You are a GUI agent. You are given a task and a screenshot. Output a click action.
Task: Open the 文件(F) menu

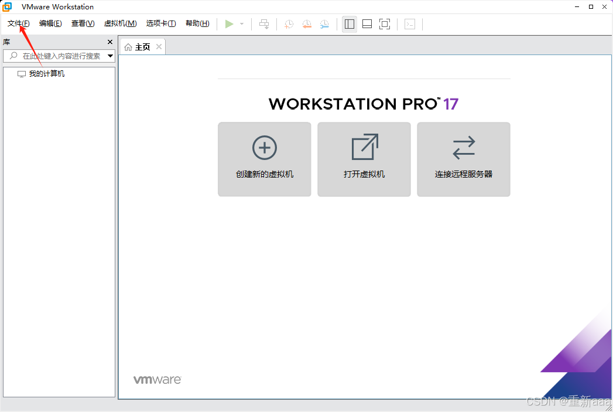click(x=18, y=23)
